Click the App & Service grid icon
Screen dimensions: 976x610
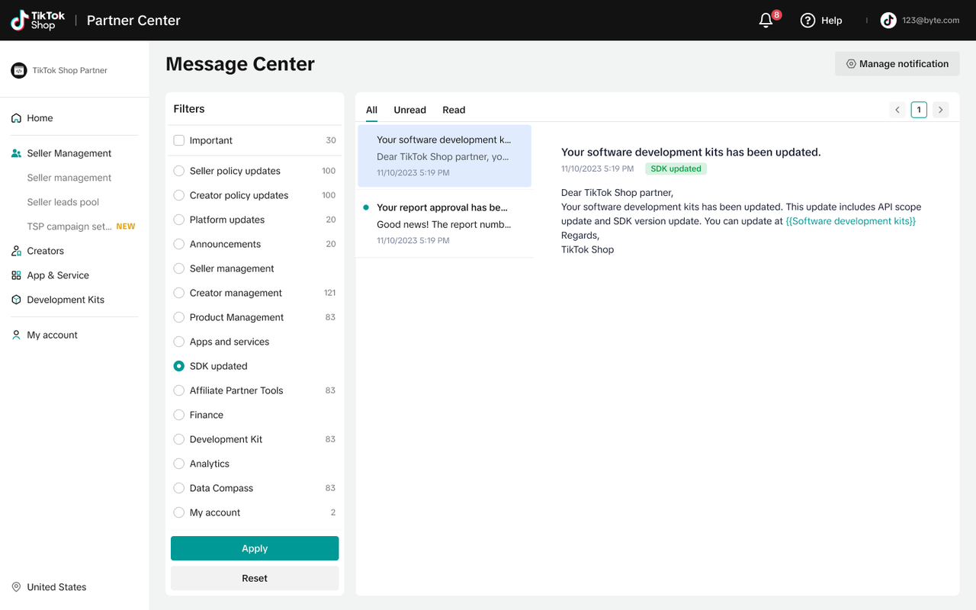tap(16, 275)
